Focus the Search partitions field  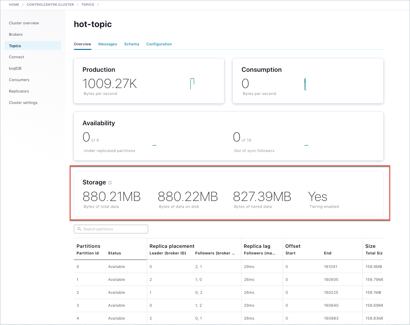(x=114, y=229)
